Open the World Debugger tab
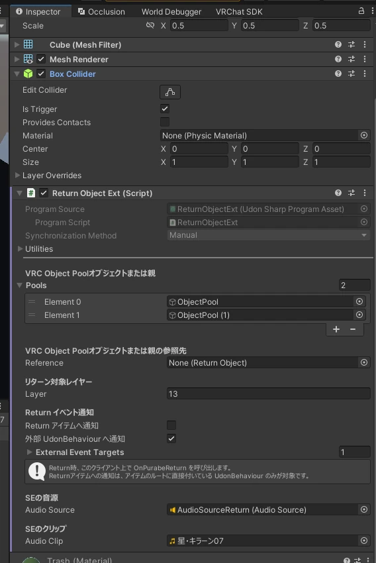This screenshot has height=563, width=376. (x=171, y=12)
